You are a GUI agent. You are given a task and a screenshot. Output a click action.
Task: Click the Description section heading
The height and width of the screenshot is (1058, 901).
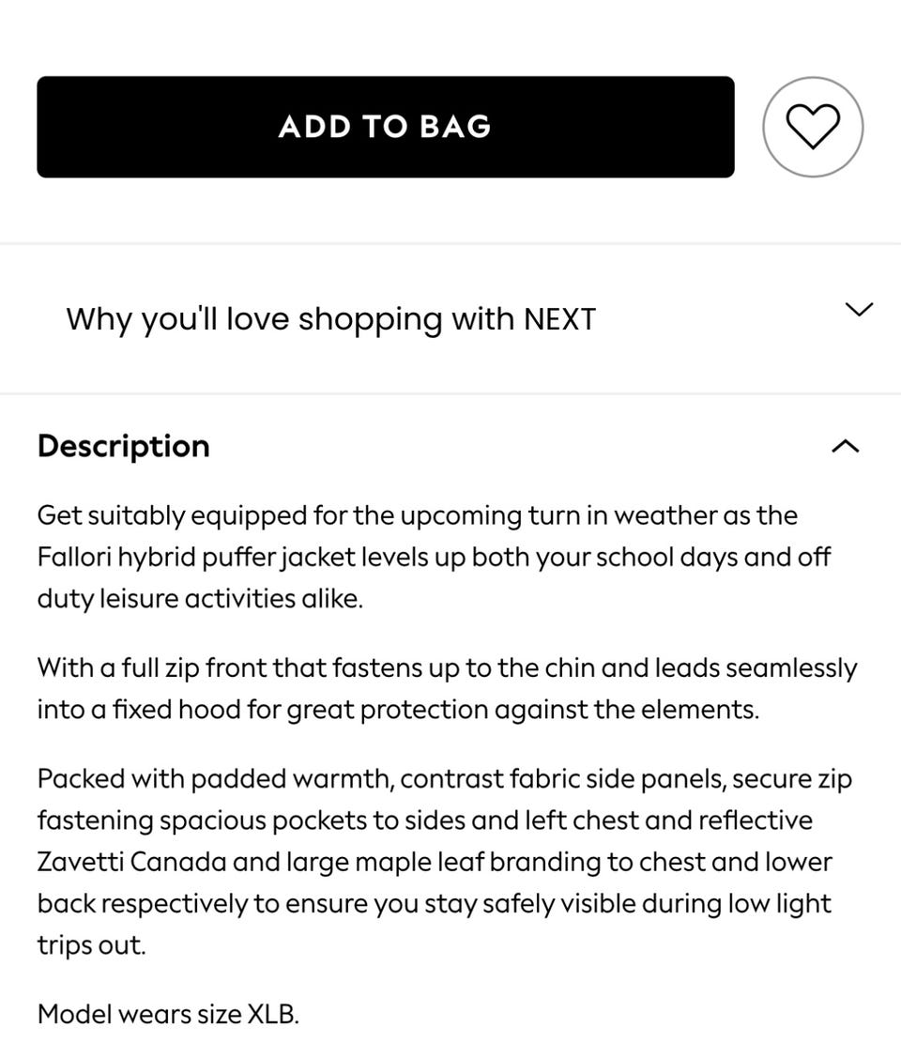(x=123, y=446)
